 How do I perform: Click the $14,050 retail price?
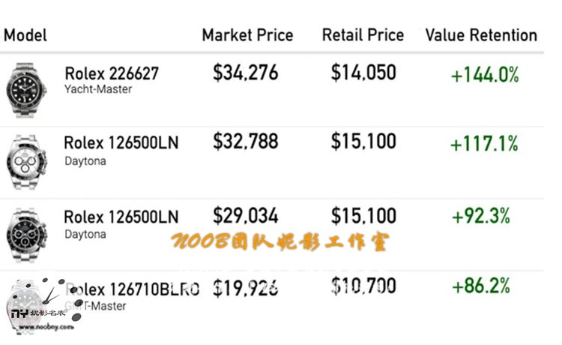(x=363, y=73)
